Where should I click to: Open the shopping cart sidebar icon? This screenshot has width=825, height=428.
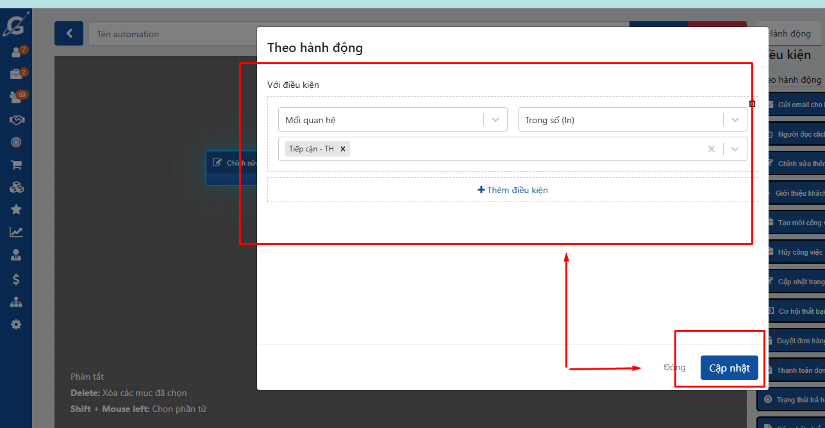[x=16, y=165]
